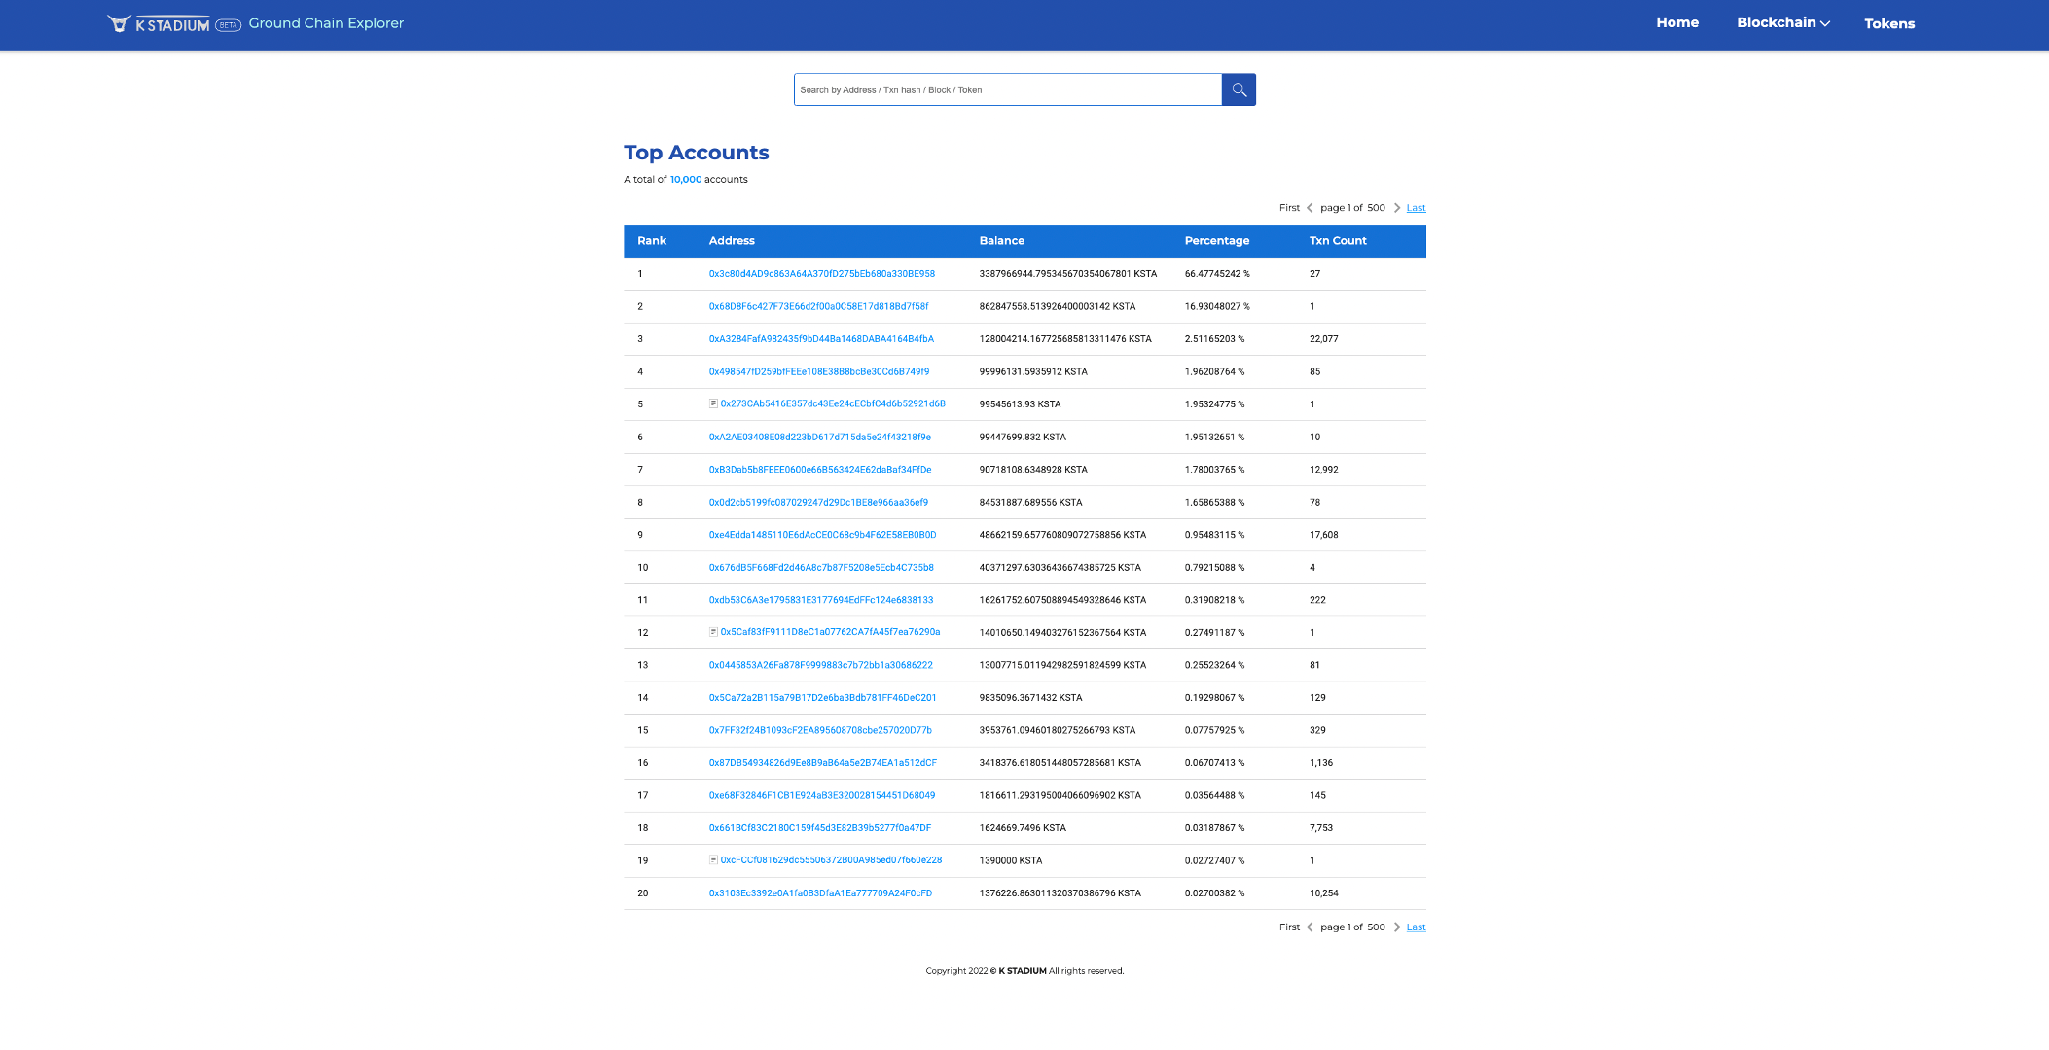The image size is (2049, 1050).
Task: Go to previous page using top left chevron
Action: [x=1310, y=208]
